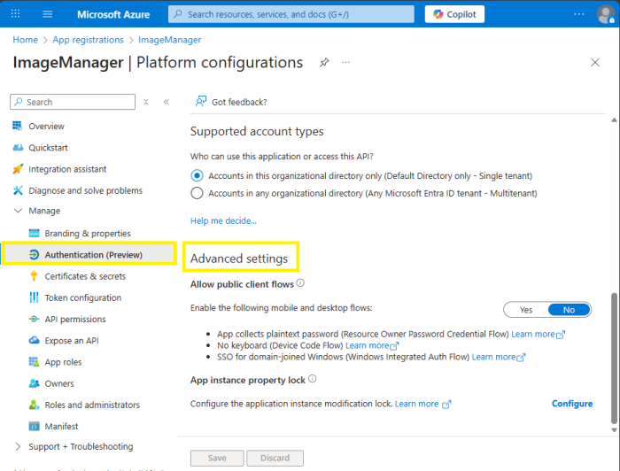Open Authentication (Preview) menu item

(93, 255)
